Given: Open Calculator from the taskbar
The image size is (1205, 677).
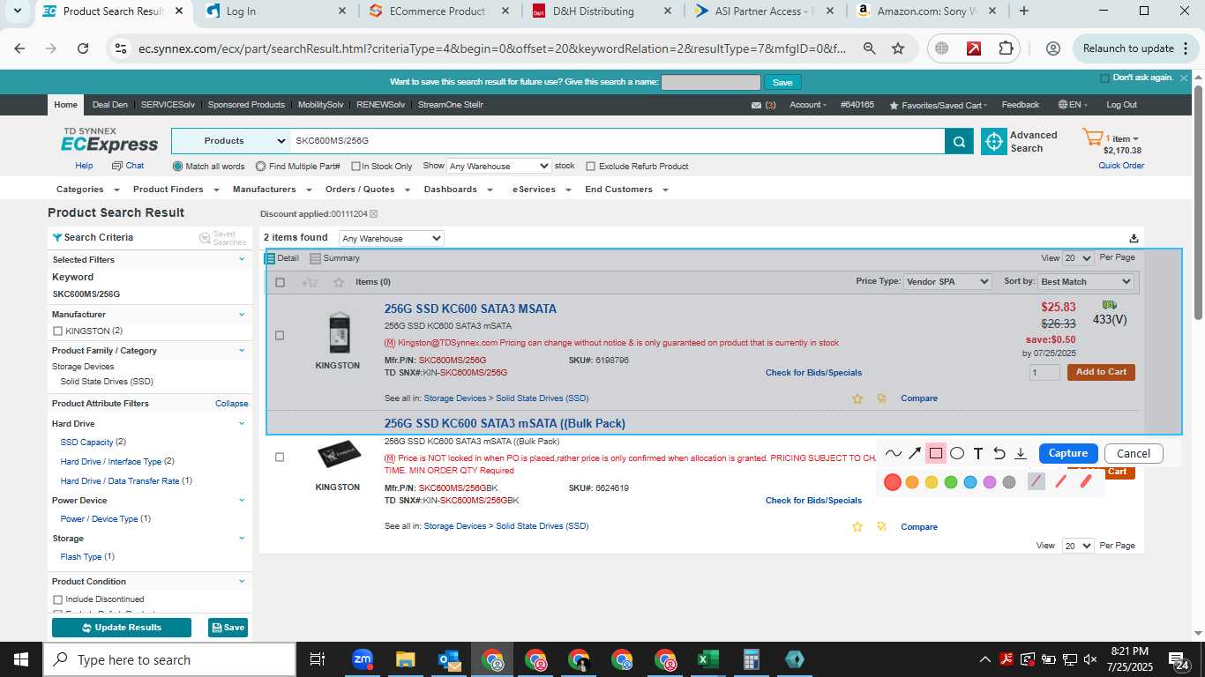Looking at the screenshot, I should coord(752,659).
